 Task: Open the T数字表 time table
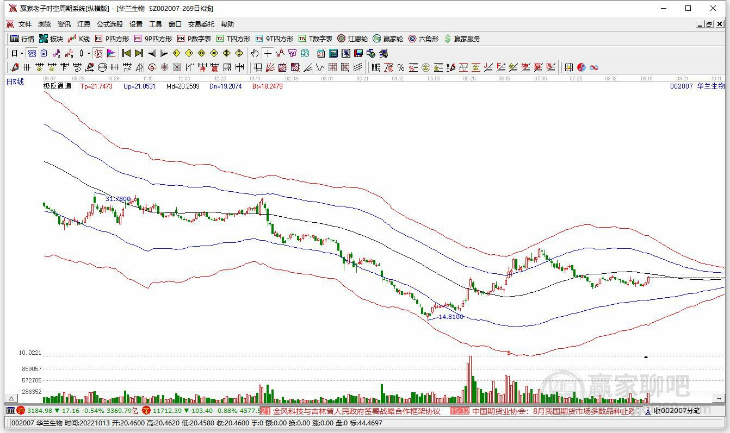coord(315,39)
